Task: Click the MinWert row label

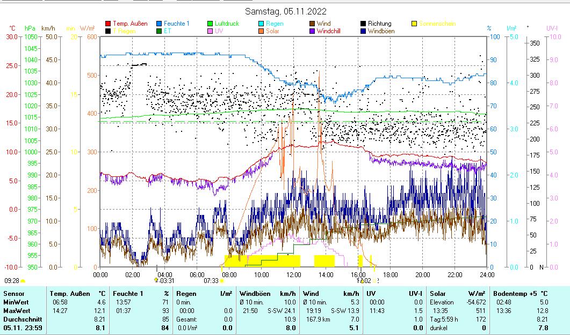Action: 16,302
